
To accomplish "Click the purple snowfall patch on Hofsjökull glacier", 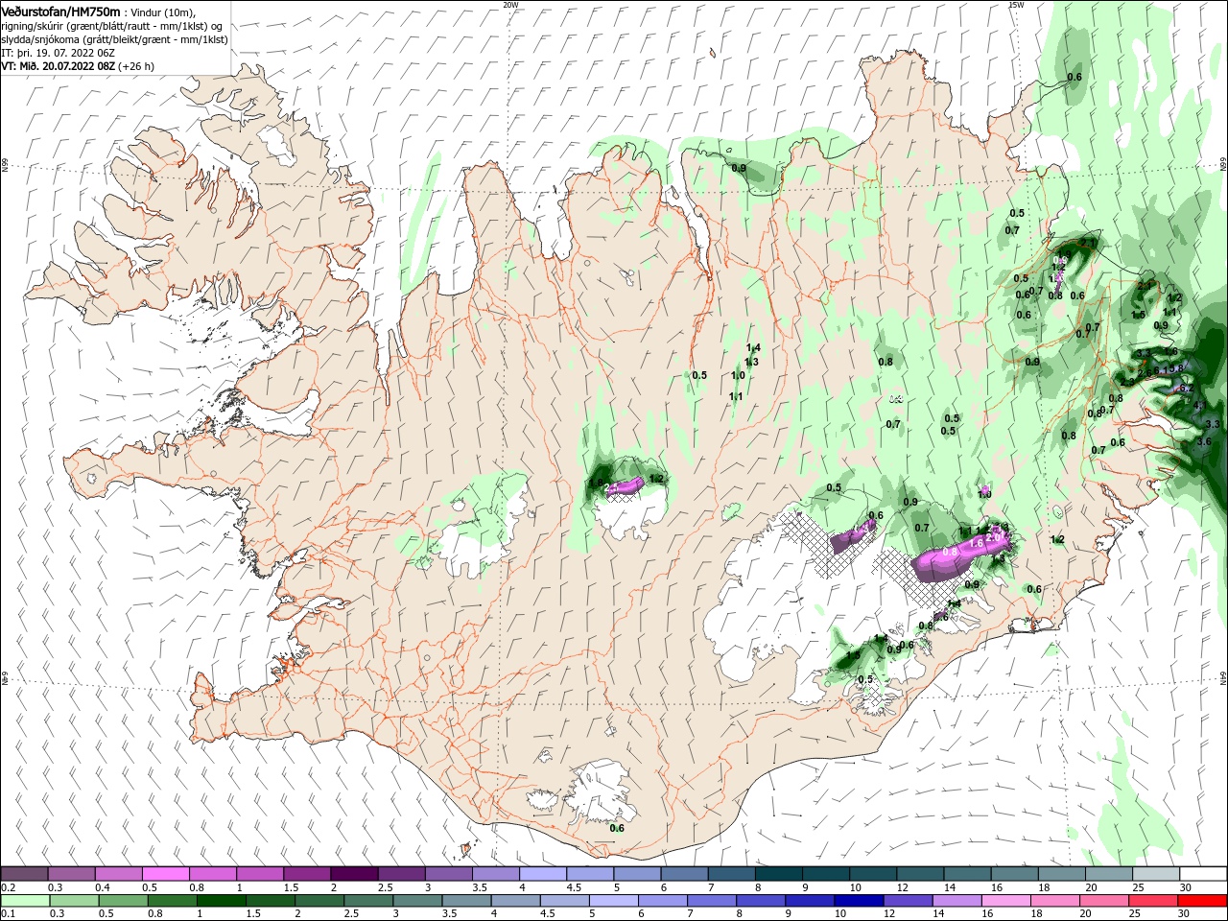I will pyautogui.click(x=625, y=486).
